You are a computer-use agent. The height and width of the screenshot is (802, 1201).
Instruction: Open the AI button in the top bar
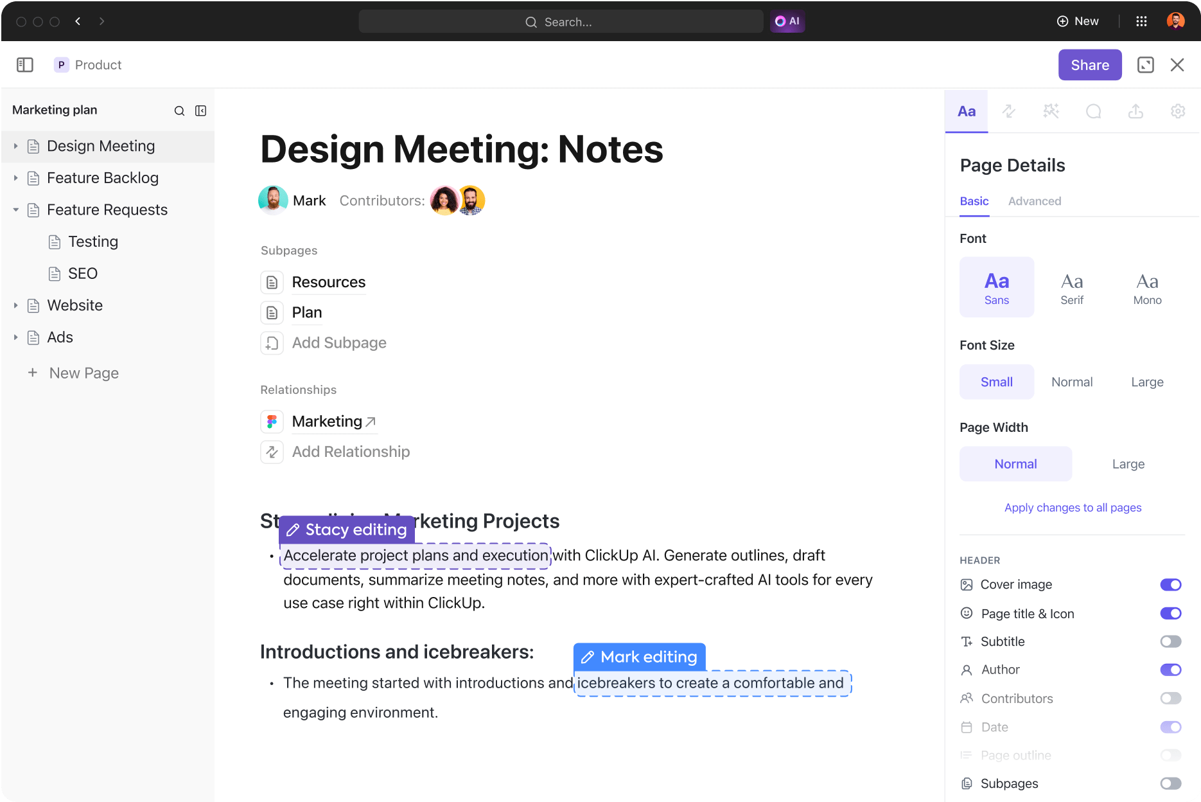pos(787,21)
